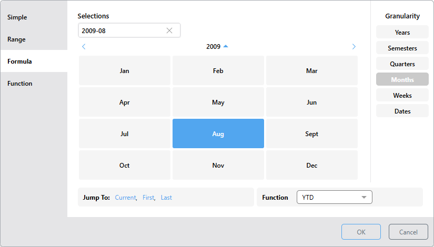Set granularity to Weeks
This screenshot has height=247, width=434.
point(402,96)
